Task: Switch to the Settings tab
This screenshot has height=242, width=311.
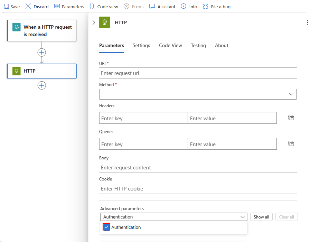Action: point(141,45)
